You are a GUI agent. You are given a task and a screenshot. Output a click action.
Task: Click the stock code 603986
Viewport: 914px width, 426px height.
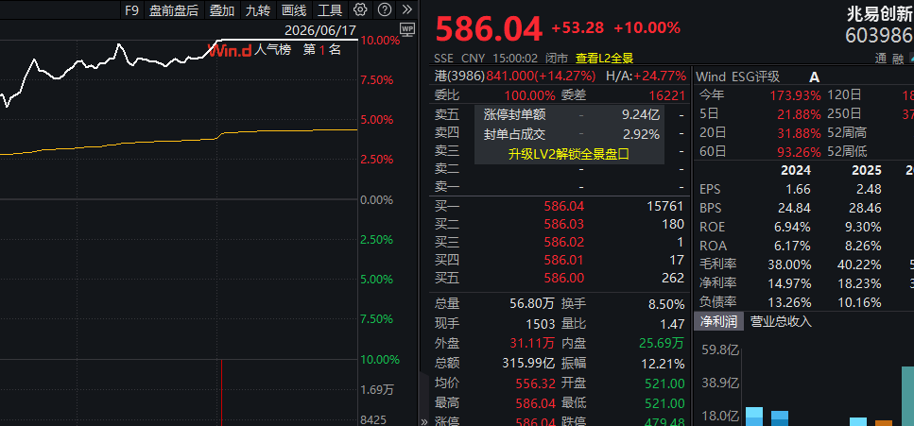point(880,36)
